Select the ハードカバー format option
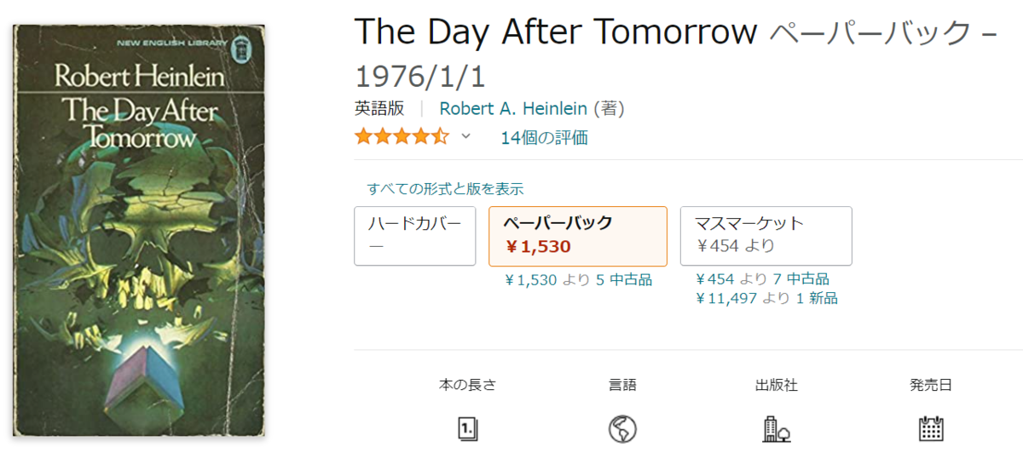Image resolution: width=1023 pixels, height=453 pixels. point(415,236)
